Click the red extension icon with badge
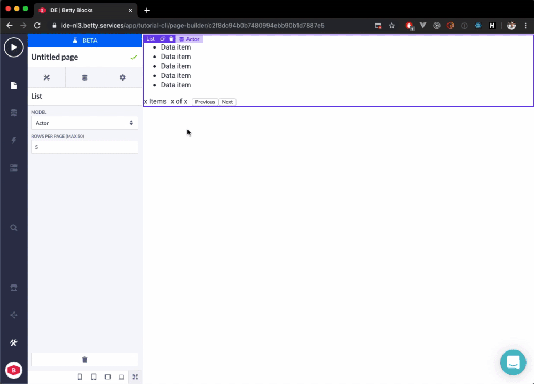The height and width of the screenshot is (384, 534). (x=410, y=26)
